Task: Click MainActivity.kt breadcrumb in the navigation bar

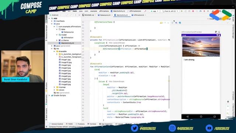Action: pos(118,11)
